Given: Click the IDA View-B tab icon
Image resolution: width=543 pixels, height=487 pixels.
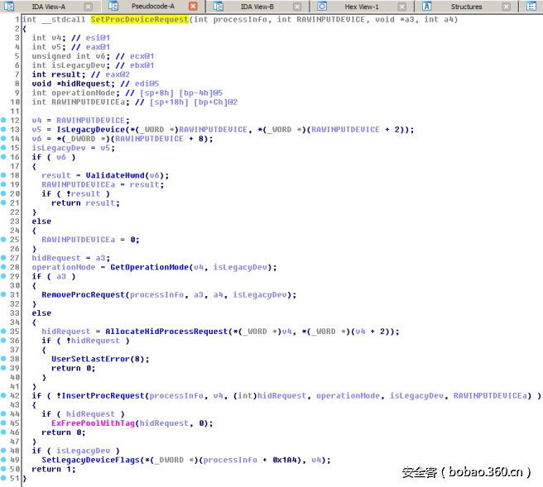Looking at the screenshot, I should [218, 7].
